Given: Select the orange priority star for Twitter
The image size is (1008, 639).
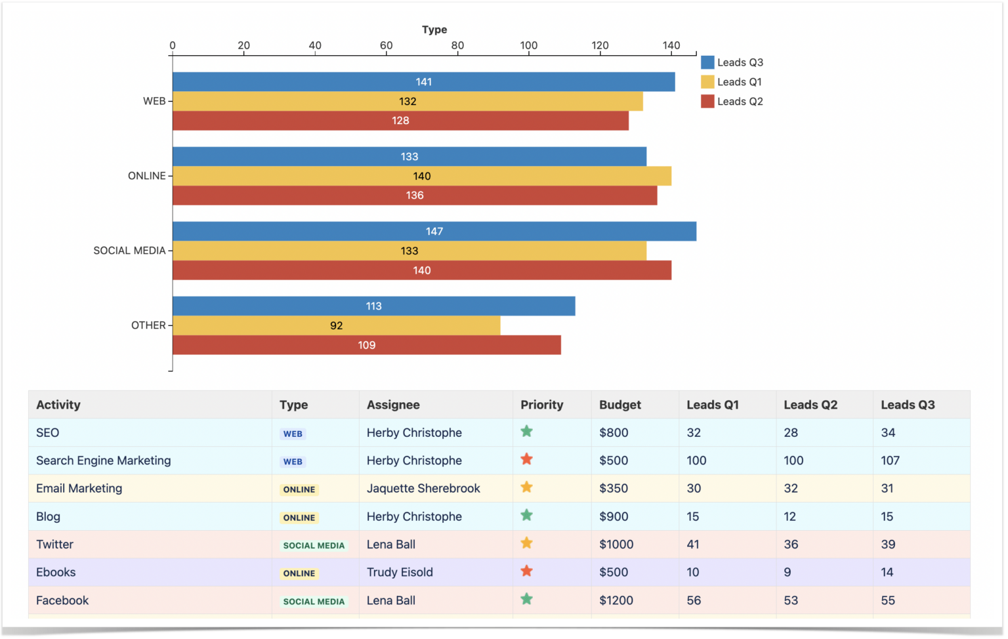Looking at the screenshot, I should [x=527, y=543].
